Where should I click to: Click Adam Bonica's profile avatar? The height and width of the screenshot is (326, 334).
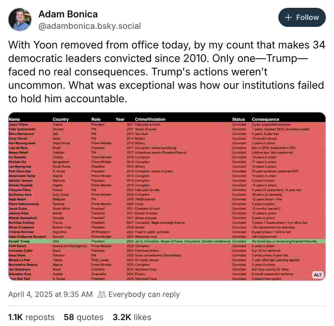point(20,20)
